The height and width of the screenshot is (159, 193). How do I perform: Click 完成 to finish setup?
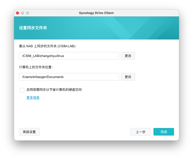click(164, 132)
